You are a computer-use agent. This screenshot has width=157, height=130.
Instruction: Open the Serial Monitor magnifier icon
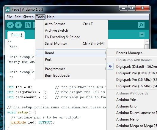[141, 25]
